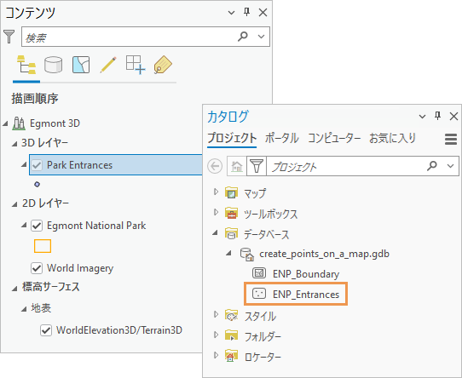
Task: Open Contents search options dropdown arrow
Action: (x=261, y=37)
